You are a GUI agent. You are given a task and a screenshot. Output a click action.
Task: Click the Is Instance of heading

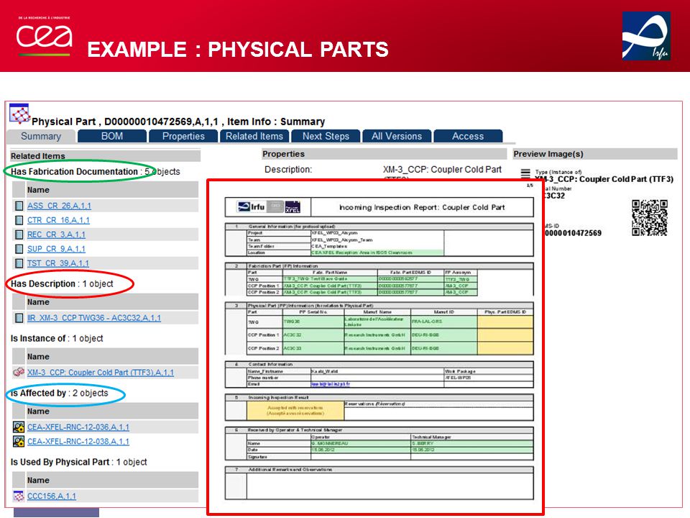[38, 338]
